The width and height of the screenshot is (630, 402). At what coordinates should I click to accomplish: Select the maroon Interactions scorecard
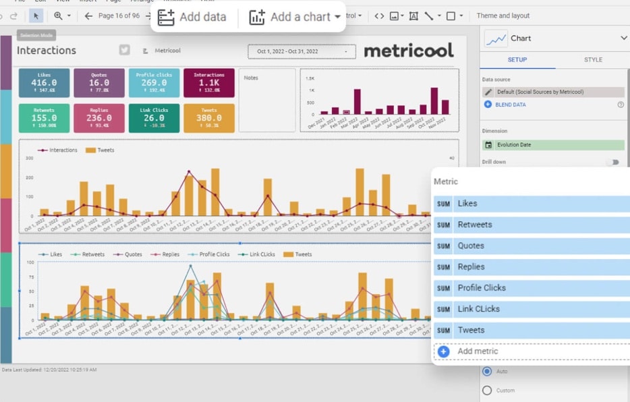209,83
